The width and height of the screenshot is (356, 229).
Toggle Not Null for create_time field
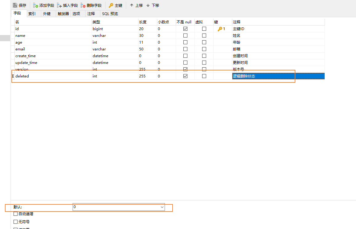tap(185, 56)
